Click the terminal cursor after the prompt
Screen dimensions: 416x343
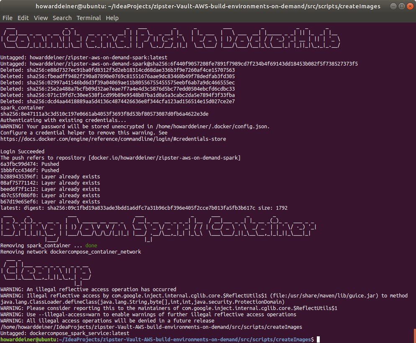point(318,340)
